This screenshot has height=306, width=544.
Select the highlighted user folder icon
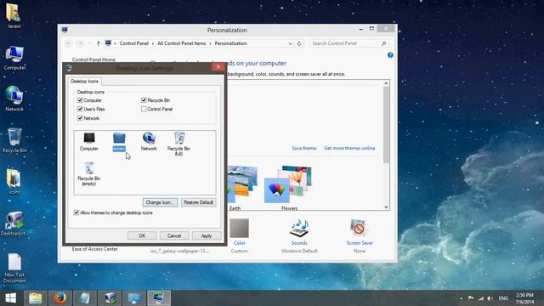tap(119, 142)
